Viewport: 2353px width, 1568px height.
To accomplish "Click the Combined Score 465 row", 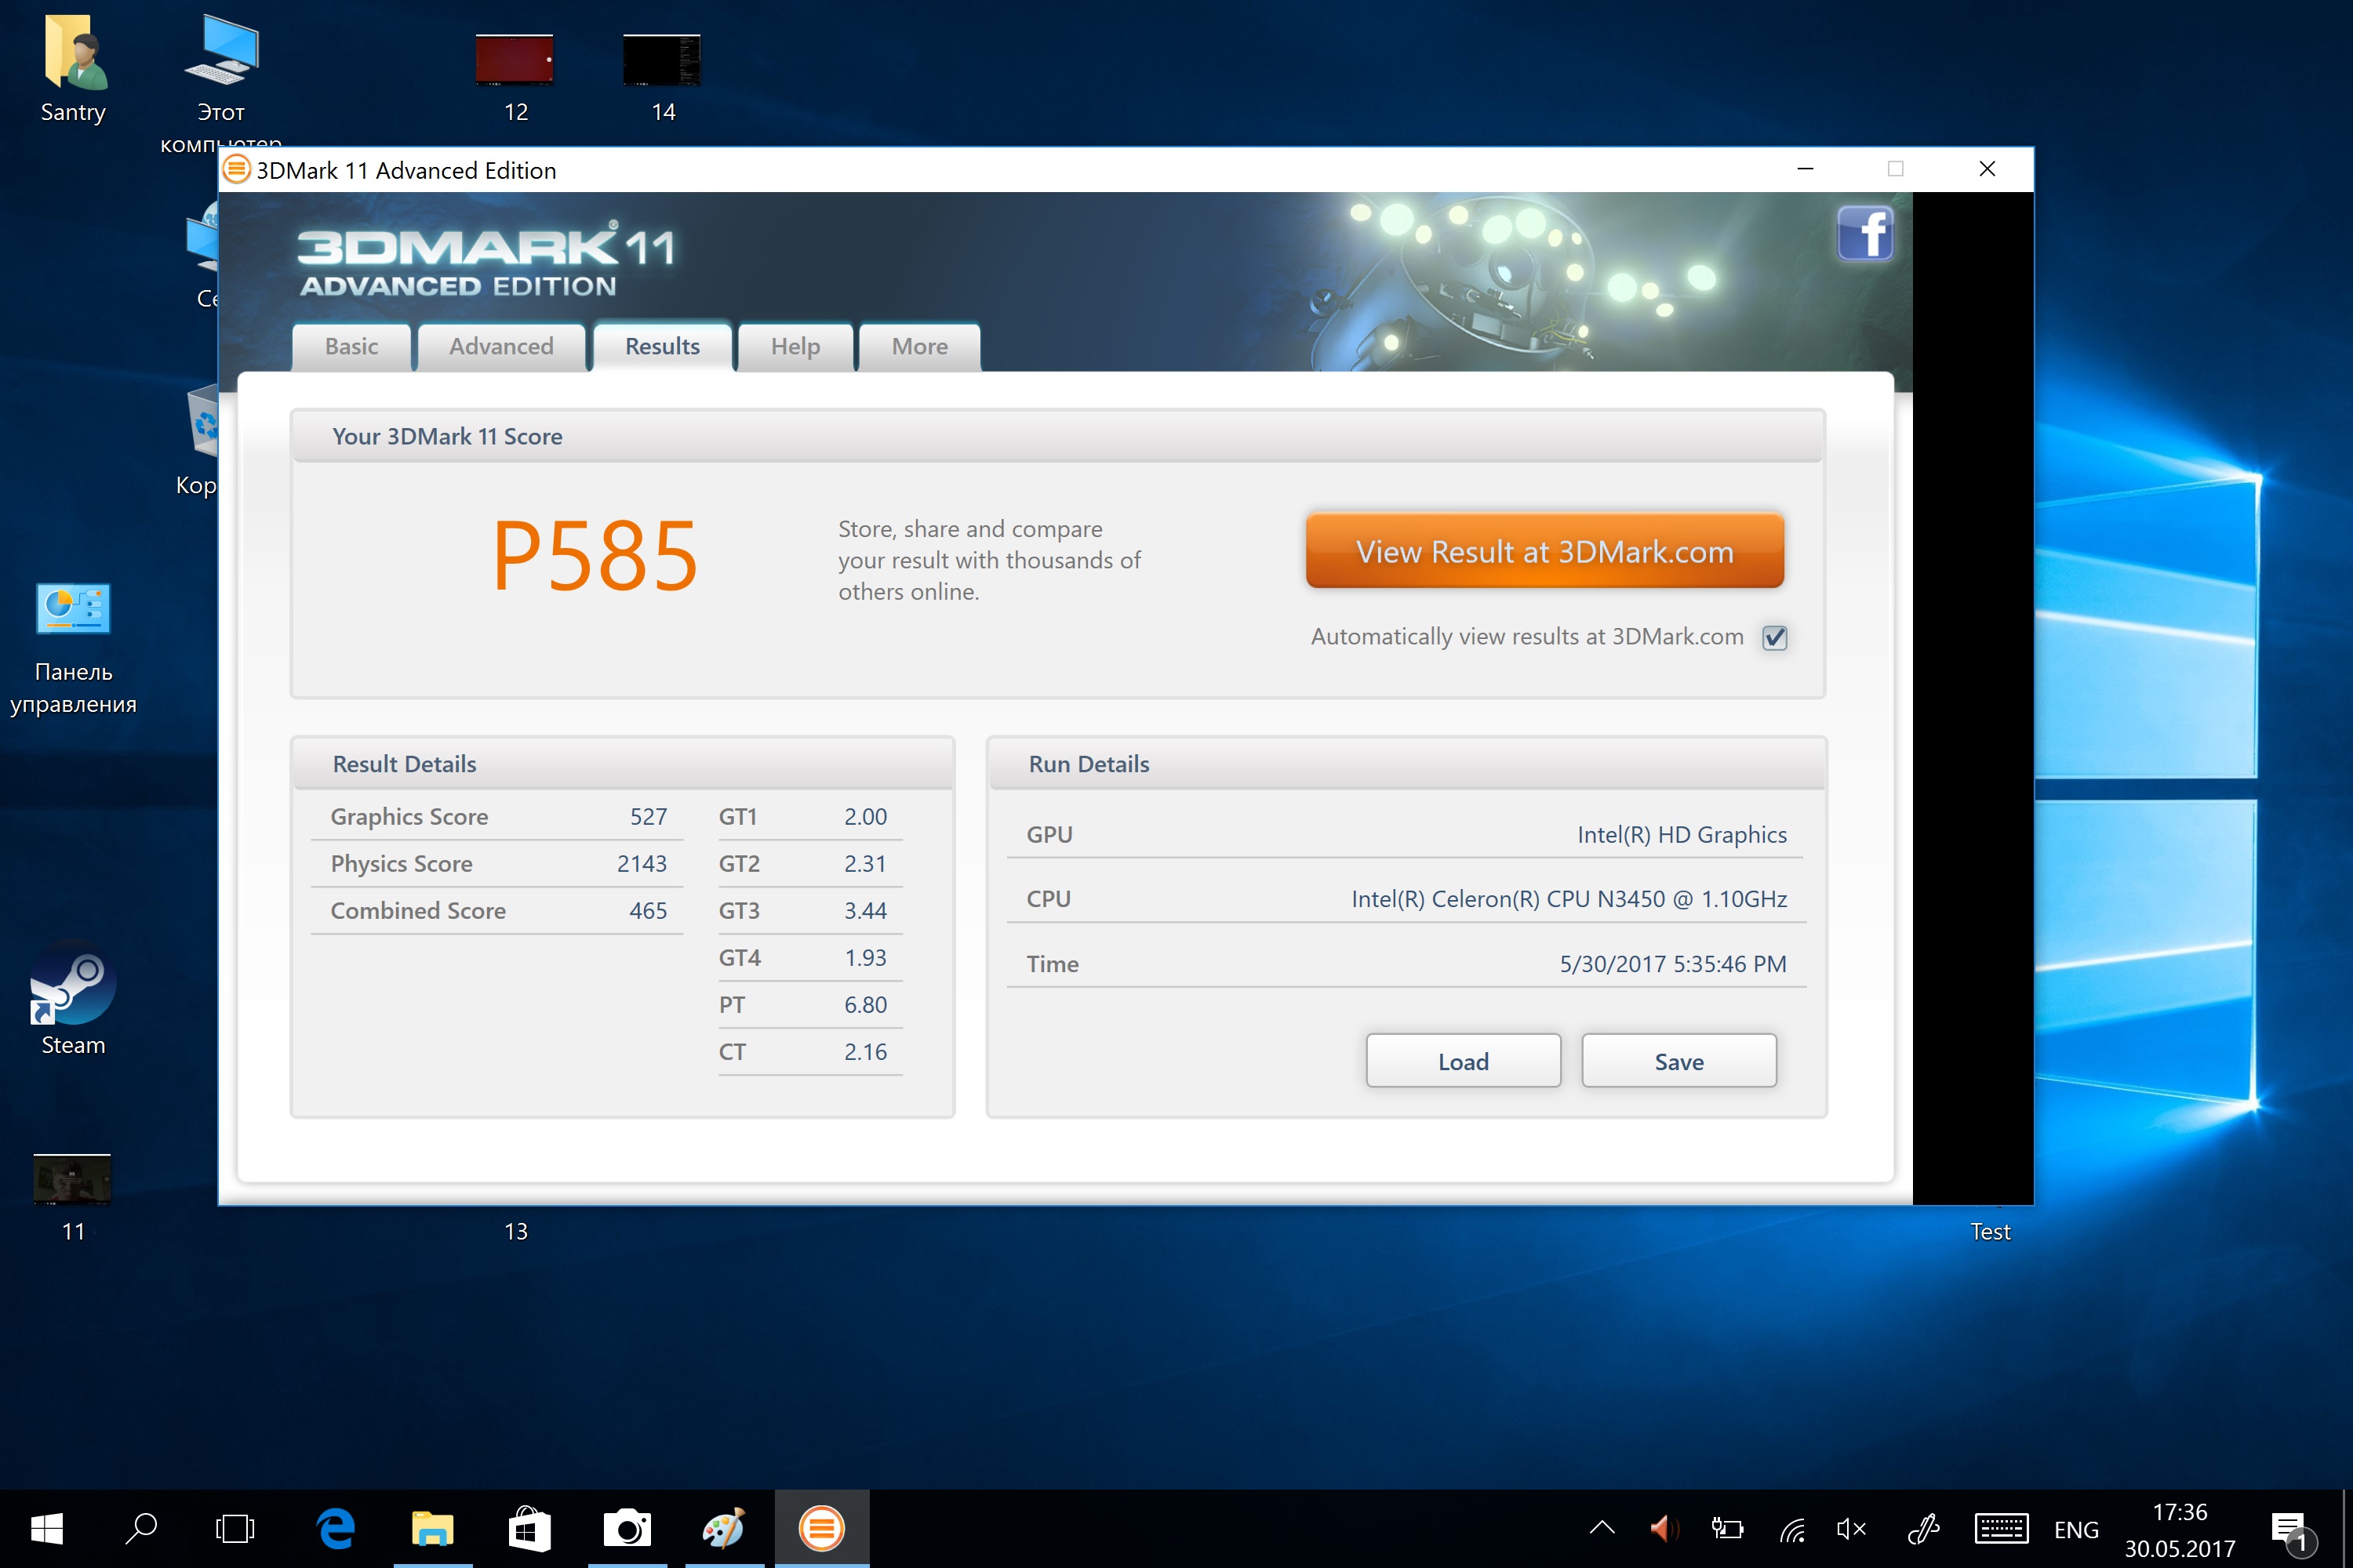I will click(497, 911).
